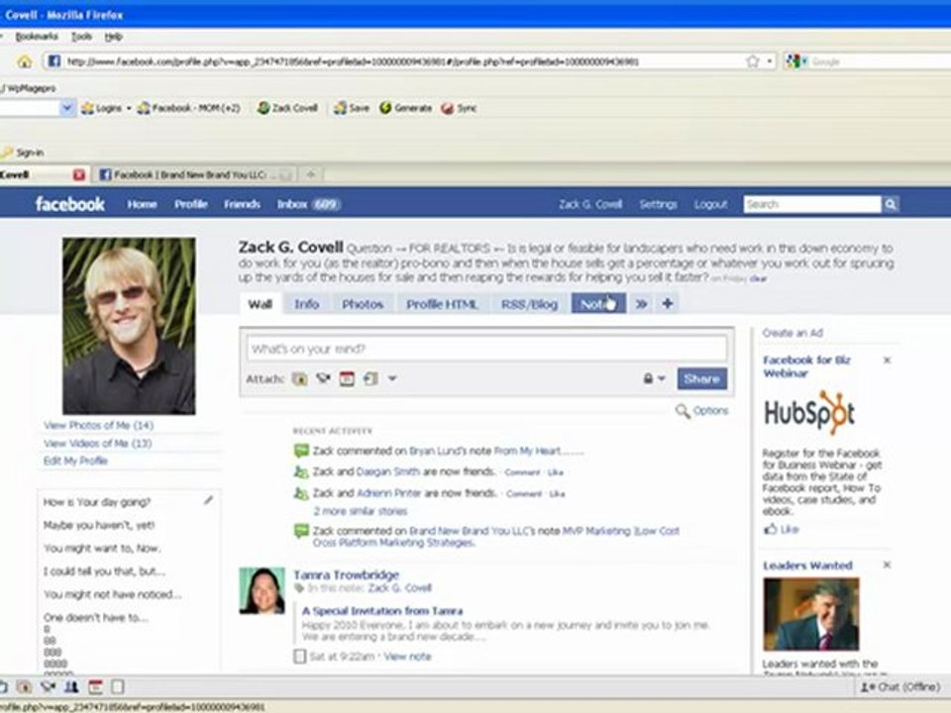
Task: Click the Facebook favicon in the address bar
Action: 53,61
